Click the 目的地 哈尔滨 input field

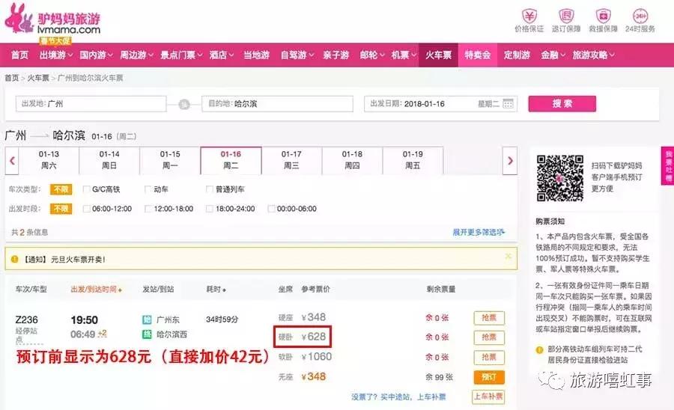(277, 104)
